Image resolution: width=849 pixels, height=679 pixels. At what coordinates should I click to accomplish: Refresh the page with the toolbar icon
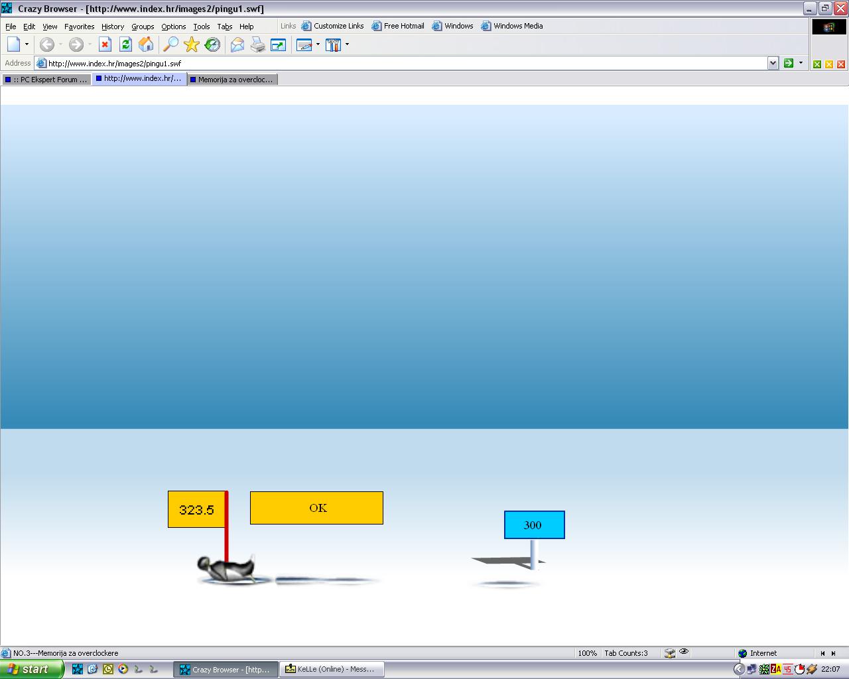tap(125, 44)
